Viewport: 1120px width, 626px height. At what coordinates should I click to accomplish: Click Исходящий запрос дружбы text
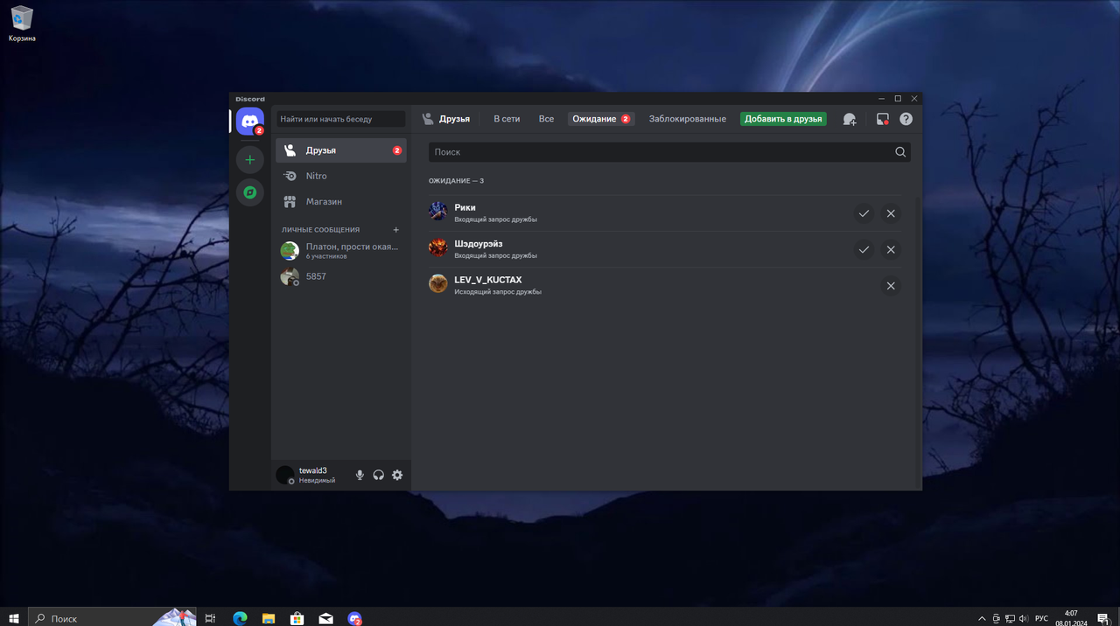[x=498, y=292]
